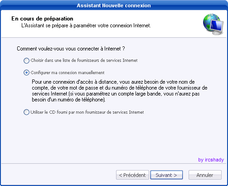This screenshot has width=228, height=186.
Task: Cancel the wizard with Annuler
Action: 205,175
